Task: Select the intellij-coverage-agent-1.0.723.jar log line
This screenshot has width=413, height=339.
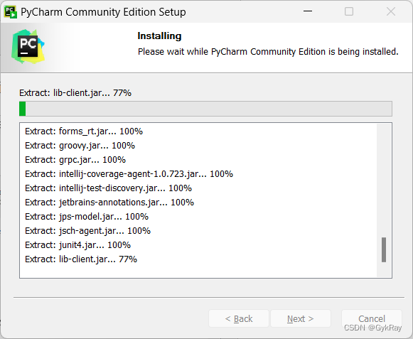Action: pyautogui.click(x=129, y=174)
